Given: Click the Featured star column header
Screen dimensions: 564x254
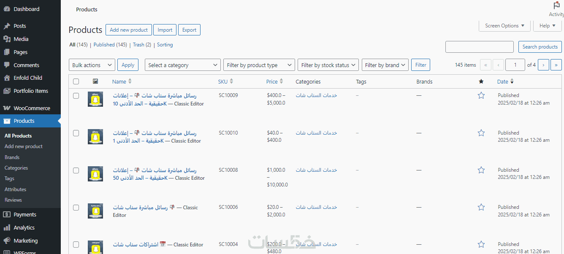Looking at the screenshot, I should click(x=481, y=81).
